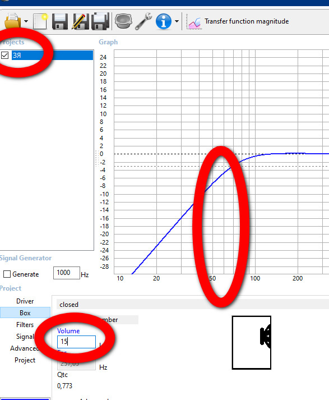Click the graph type chart icon

[x=193, y=22]
